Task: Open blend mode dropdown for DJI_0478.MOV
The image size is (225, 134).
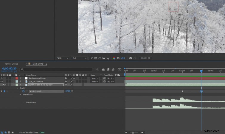Action: pyautogui.click(x=94, y=81)
